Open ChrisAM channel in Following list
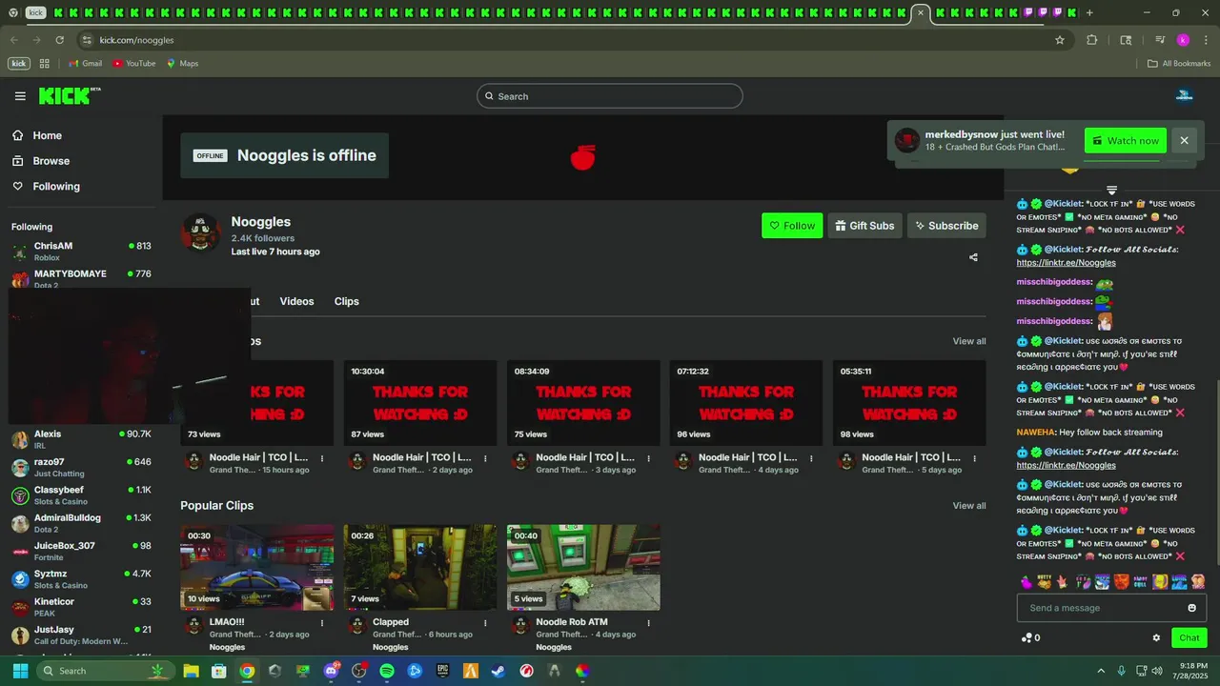Image resolution: width=1220 pixels, height=686 pixels. (x=81, y=252)
